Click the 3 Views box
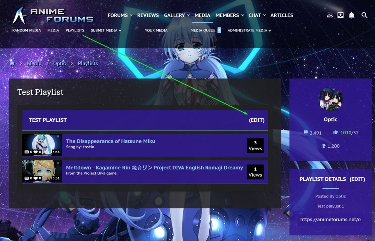This screenshot has width=375, height=241. pyautogui.click(x=255, y=145)
